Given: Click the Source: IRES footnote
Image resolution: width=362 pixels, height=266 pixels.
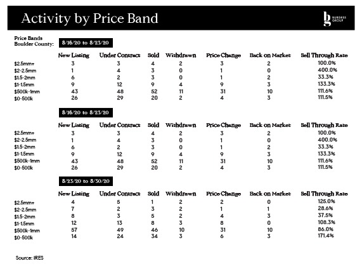Looking at the screenshot, I should point(30,258).
